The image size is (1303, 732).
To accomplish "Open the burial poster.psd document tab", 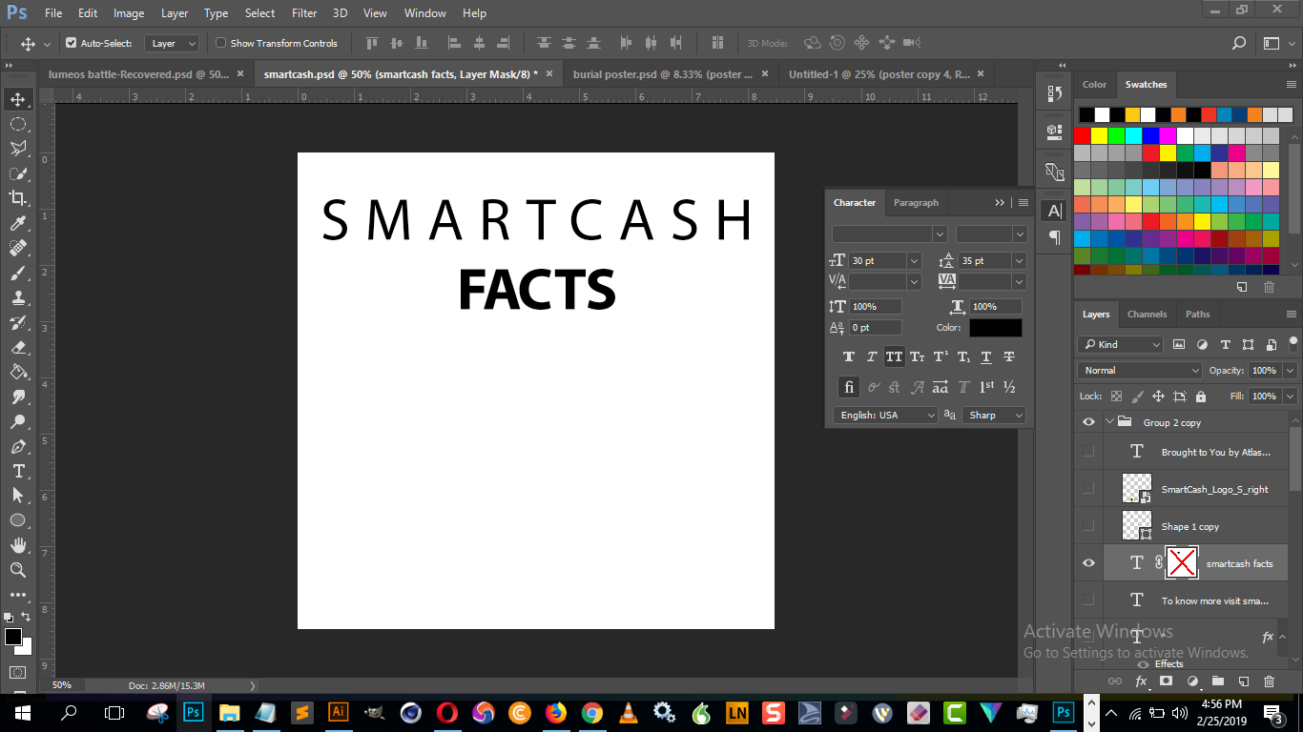I will tap(662, 74).
